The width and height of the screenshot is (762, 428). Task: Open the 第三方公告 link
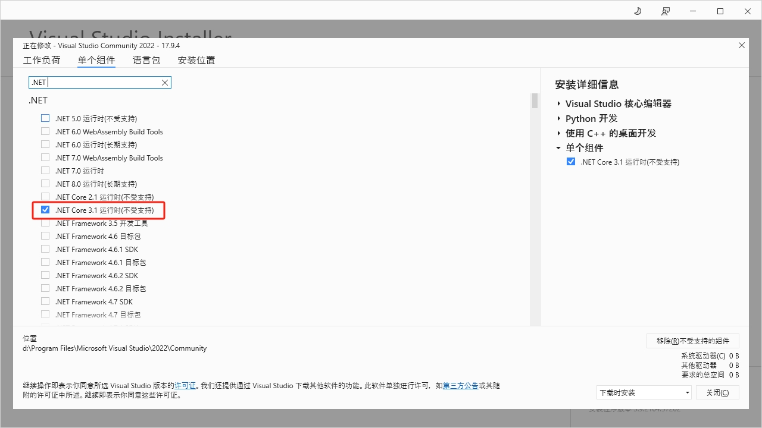click(460, 386)
